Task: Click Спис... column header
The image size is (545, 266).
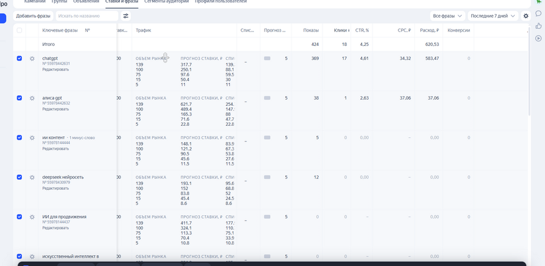Action: click(x=248, y=30)
